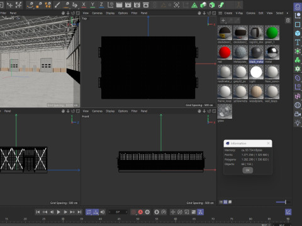The image size is (302, 226).
Task: Toggle loop playback mode button
Action: tap(89, 212)
